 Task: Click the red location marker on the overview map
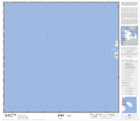(125, 28)
